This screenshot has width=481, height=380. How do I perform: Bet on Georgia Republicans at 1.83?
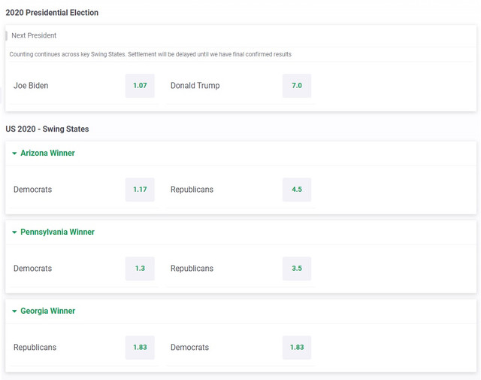tap(140, 347)
